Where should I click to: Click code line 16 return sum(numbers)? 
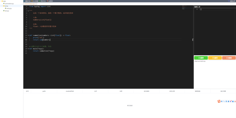click(x=42, y=40)
